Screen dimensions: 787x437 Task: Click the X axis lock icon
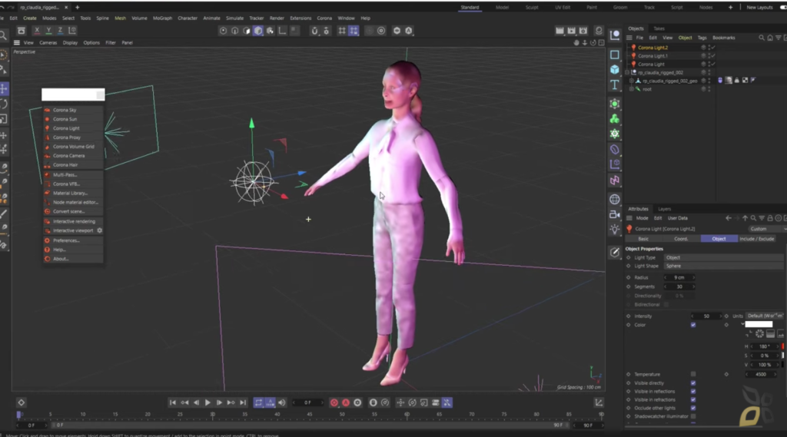(x=37, y=31)
